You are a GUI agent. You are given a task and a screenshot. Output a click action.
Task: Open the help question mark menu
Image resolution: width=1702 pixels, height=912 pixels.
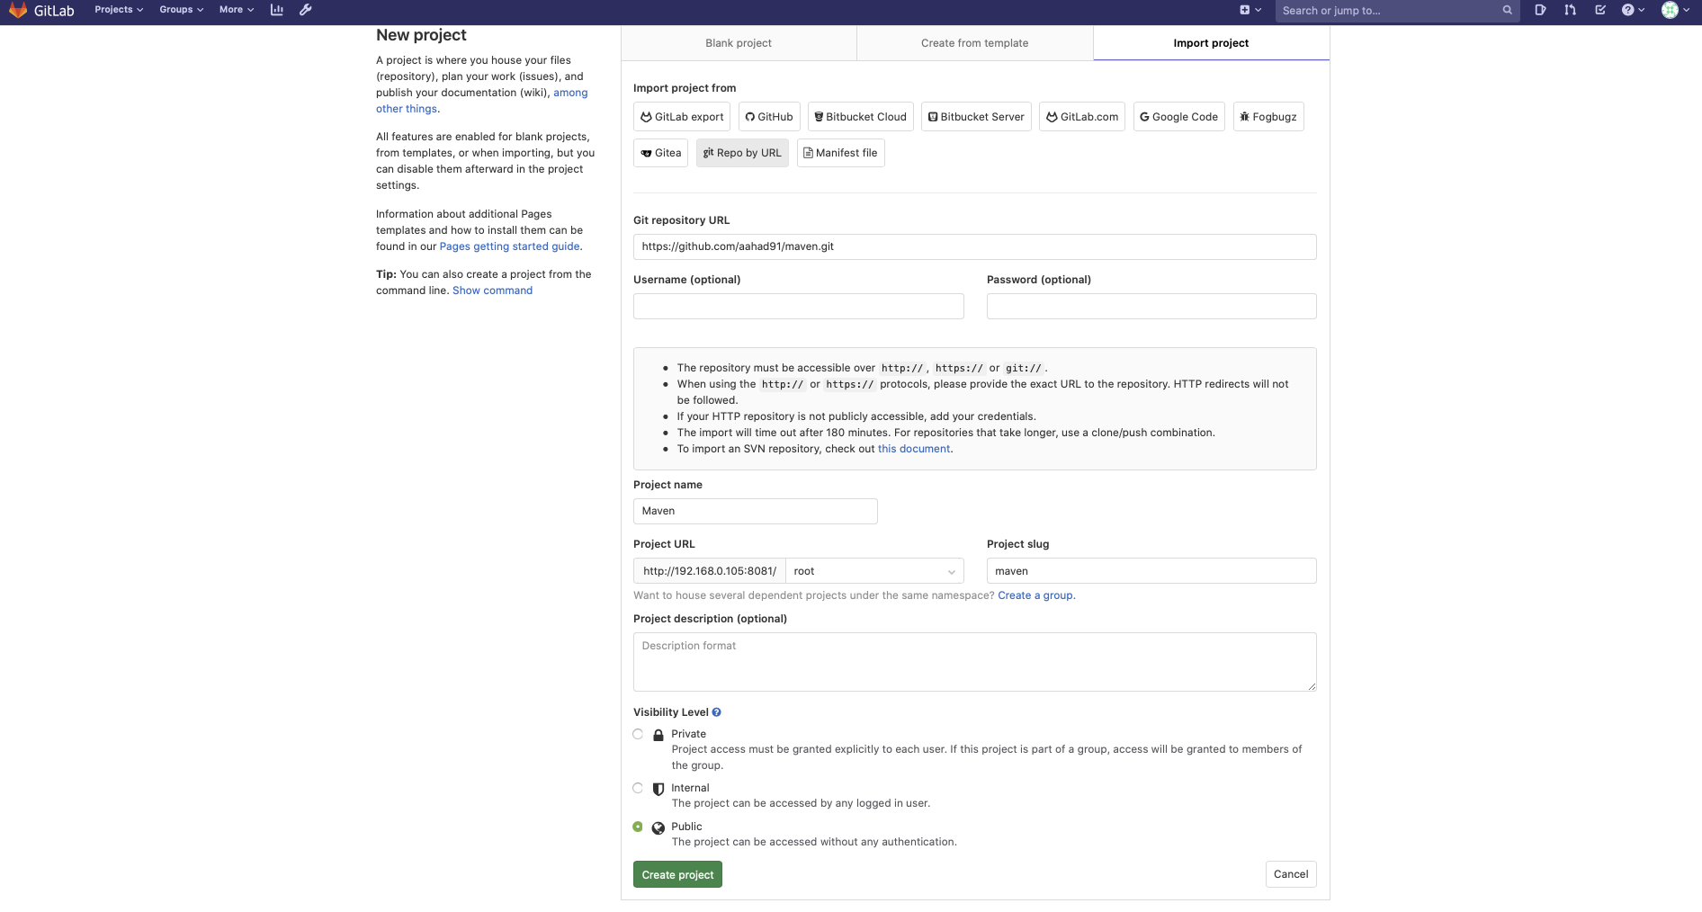(x=1633, y=10)
